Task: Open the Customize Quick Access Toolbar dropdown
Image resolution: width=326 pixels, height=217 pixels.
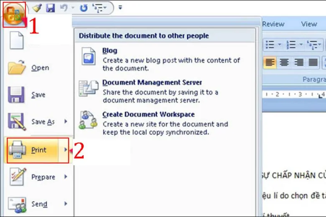Action: click(x=120, y=8)
